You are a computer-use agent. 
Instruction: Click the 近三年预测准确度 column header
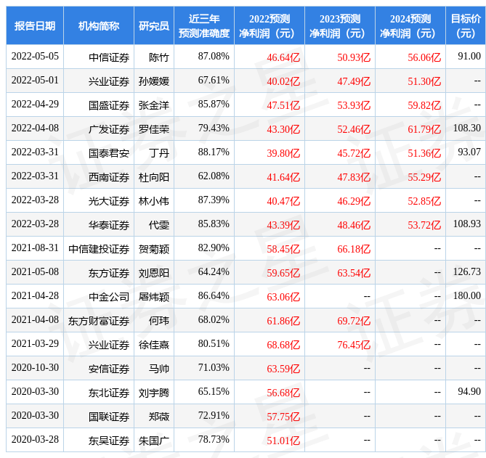(204, 25)
